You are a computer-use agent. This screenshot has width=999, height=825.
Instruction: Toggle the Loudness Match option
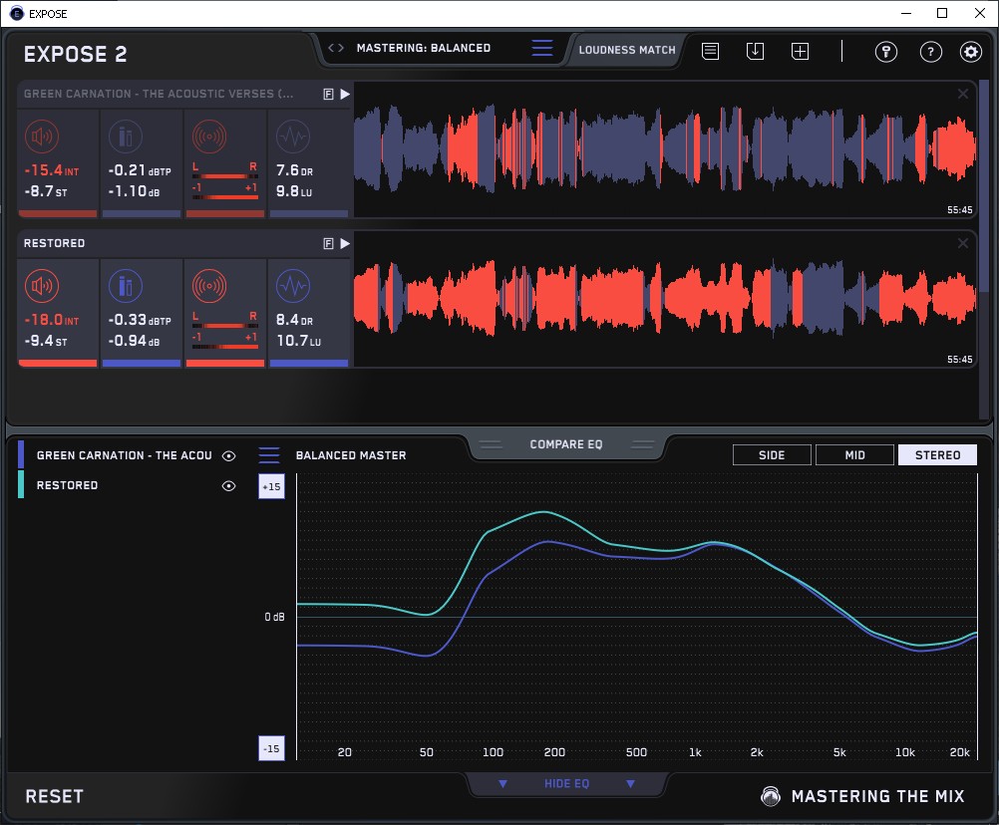tap(626, 49)
